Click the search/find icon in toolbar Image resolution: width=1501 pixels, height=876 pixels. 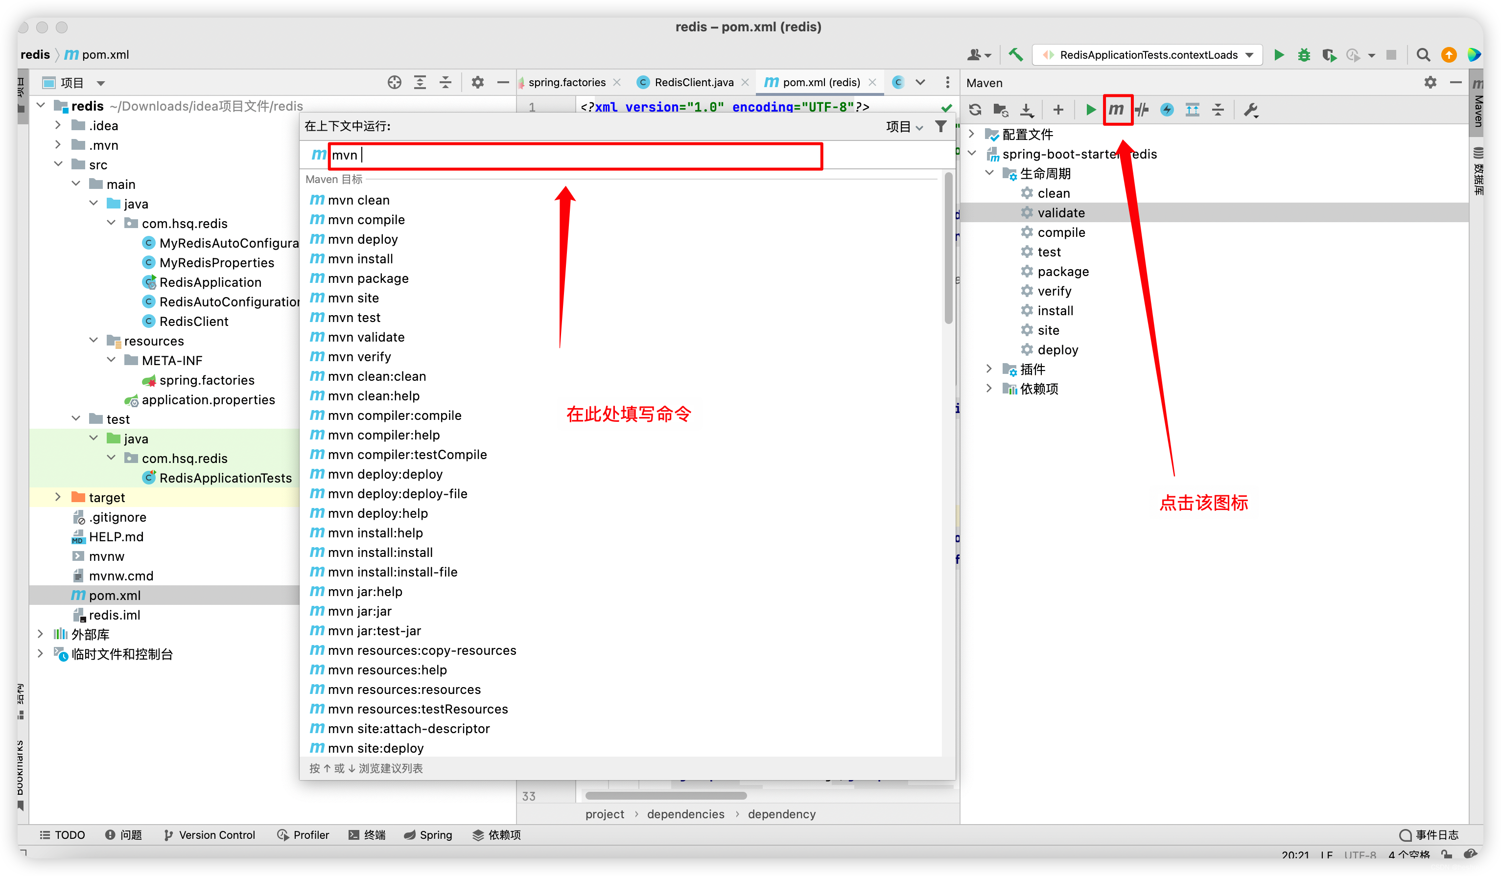click(1422, 53)
